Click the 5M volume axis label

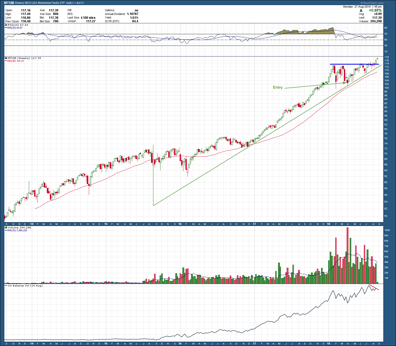386,257
